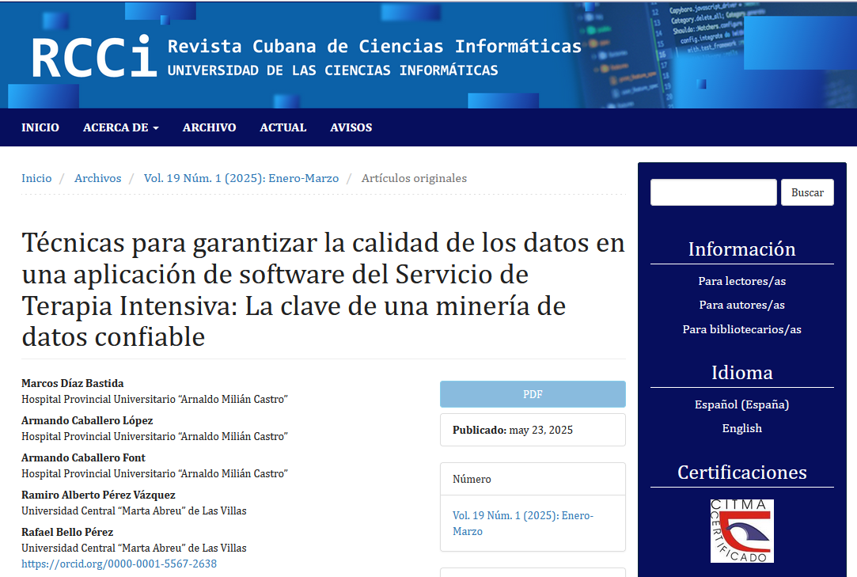
Task: Open Archivos breadcrumb link
Action: (97, 178)
